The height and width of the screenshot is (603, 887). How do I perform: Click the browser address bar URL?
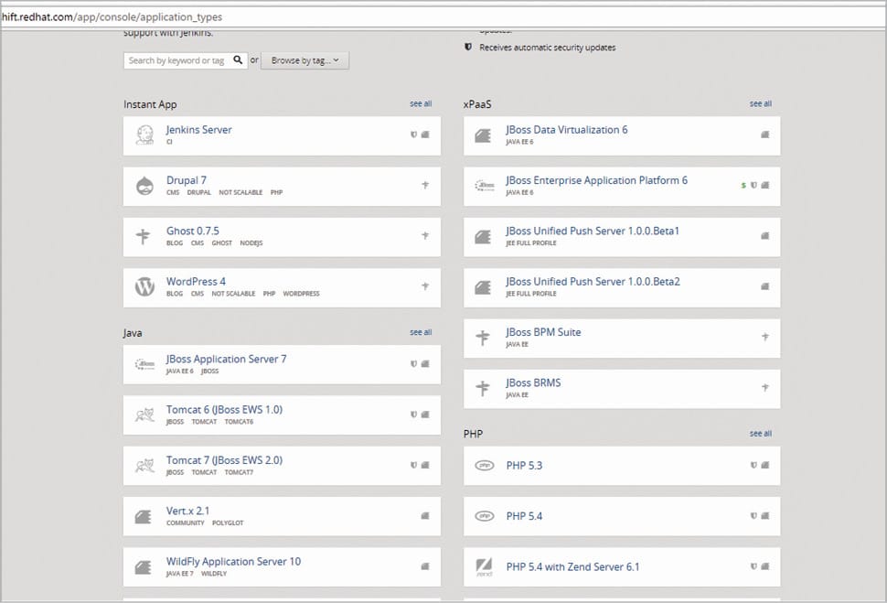click(111, 16)
